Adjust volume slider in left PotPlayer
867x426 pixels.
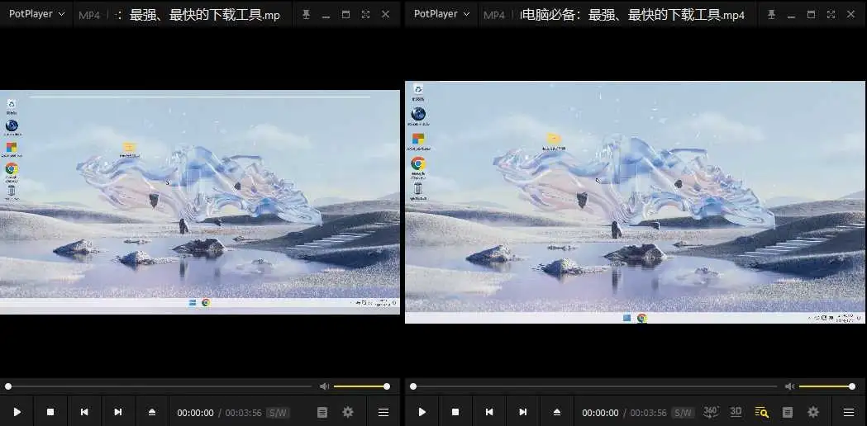pyautogui.click(x=360, y=386)
